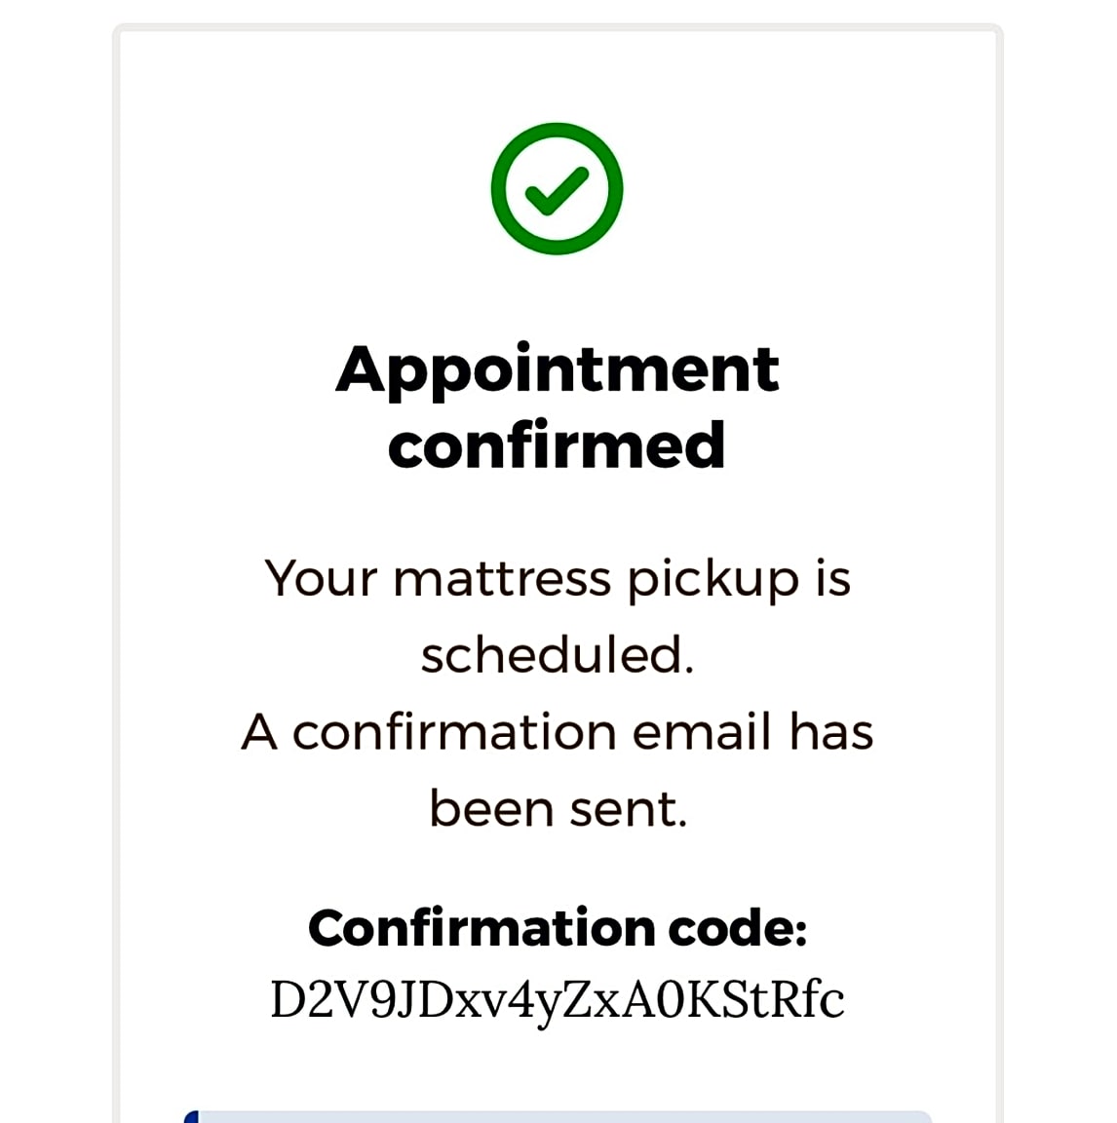This screenshot has width=1117, height=1123.
Task: Click the checkmark inside the green circle
Action: [558, 191]
